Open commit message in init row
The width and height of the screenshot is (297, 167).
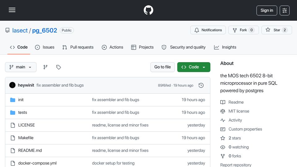(x=115, y=100)
